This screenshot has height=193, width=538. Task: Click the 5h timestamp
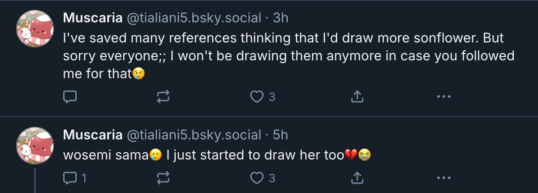(x=280, y=134)
